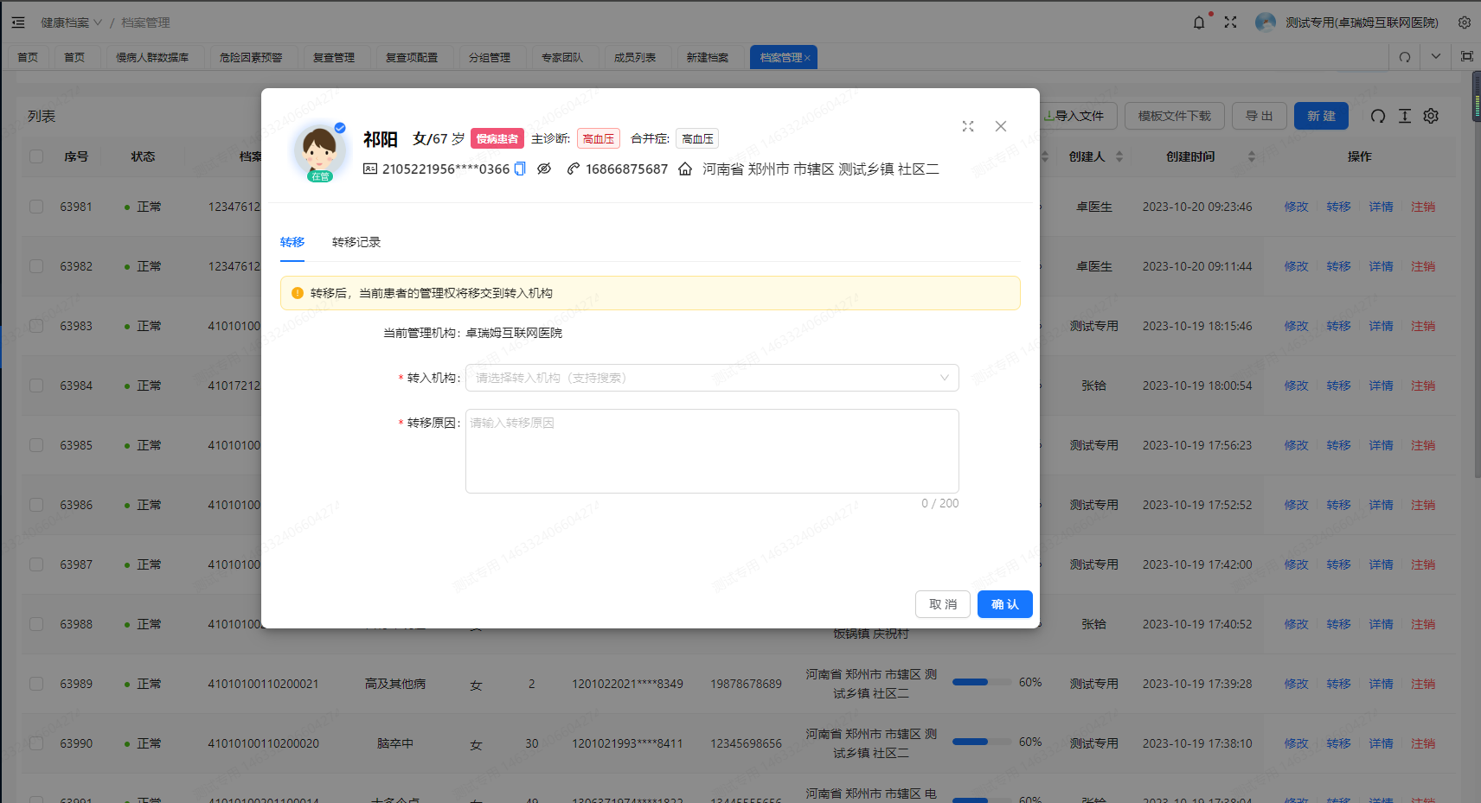1481x803 pixels.
Task: Click the patient avatar 祁阳
Action: [319, 151]
